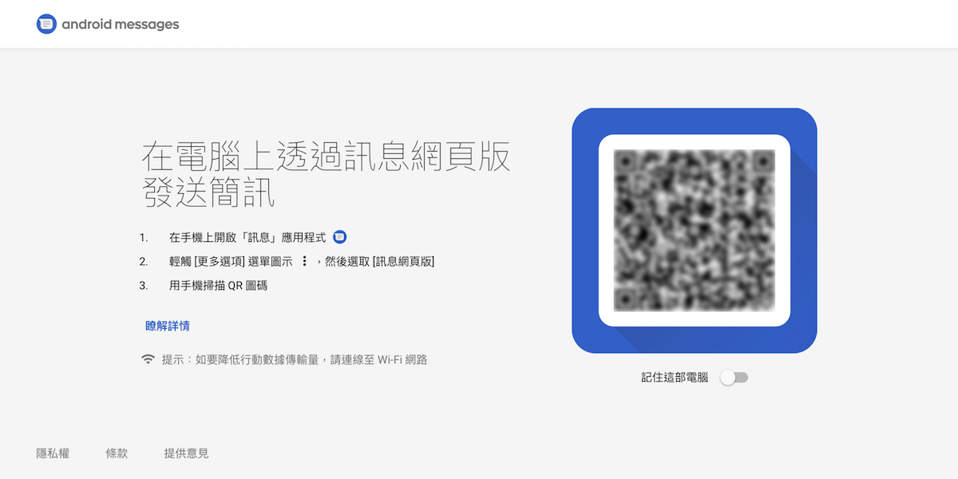
Task: Click the 記住這部電腦 label
Action: 675,378
